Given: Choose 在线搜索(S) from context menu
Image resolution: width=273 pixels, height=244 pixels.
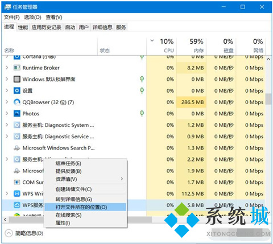Looking at the screenshot, I should tap(85, 215).
